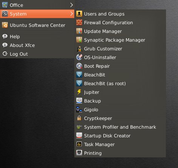Image resolution: width=178 pixels, height=168 pixels.
Task: Click the System category icon
Action: [x=5, y=14]
